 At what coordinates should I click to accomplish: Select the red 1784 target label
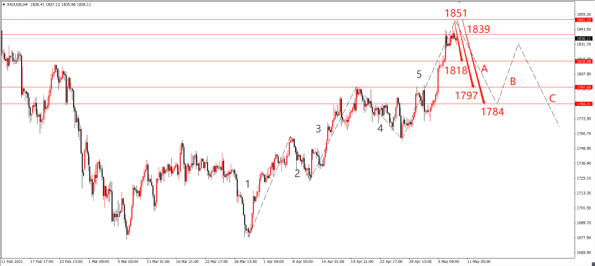[x=493, y=112]
